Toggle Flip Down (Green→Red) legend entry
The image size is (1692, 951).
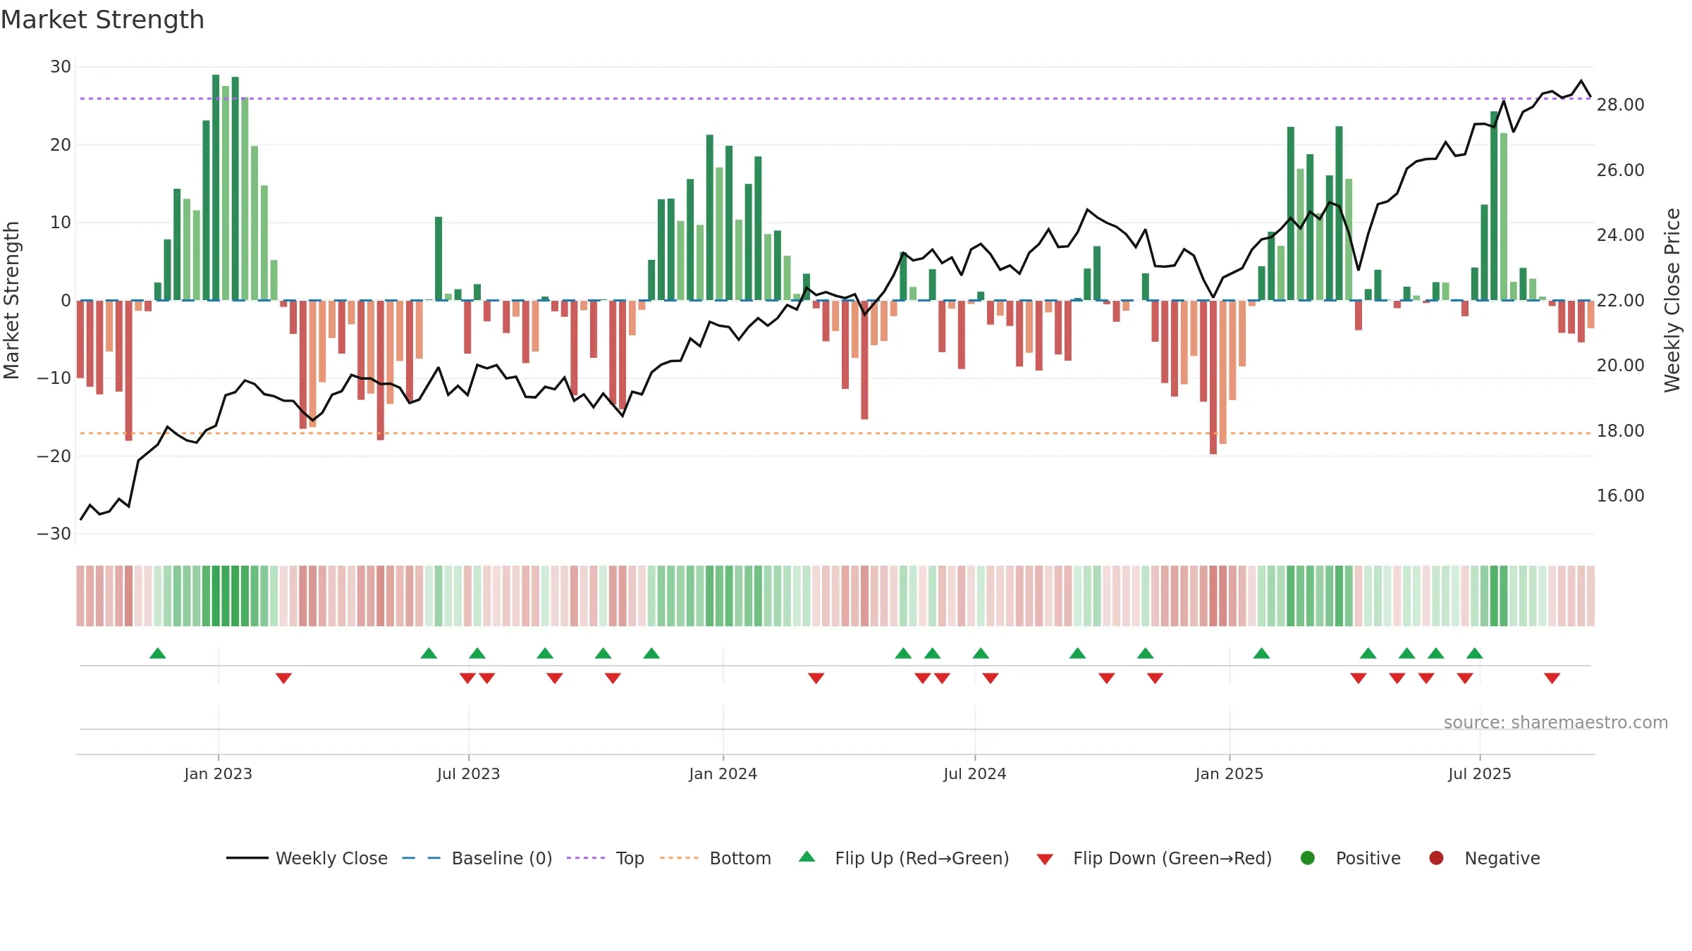point(1154,858)
